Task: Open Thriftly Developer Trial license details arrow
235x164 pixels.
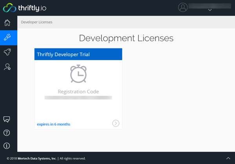Action: pos(116,123)
